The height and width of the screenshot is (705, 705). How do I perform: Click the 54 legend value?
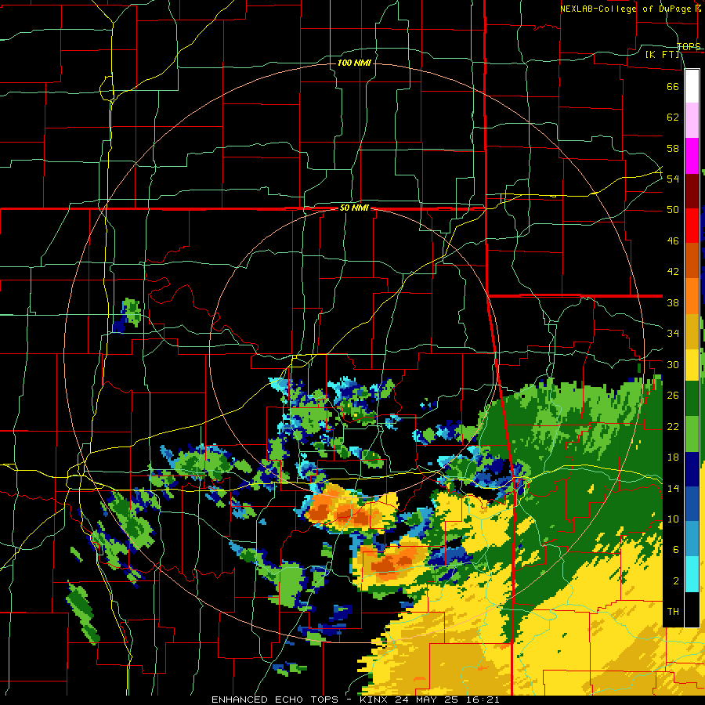673,179
